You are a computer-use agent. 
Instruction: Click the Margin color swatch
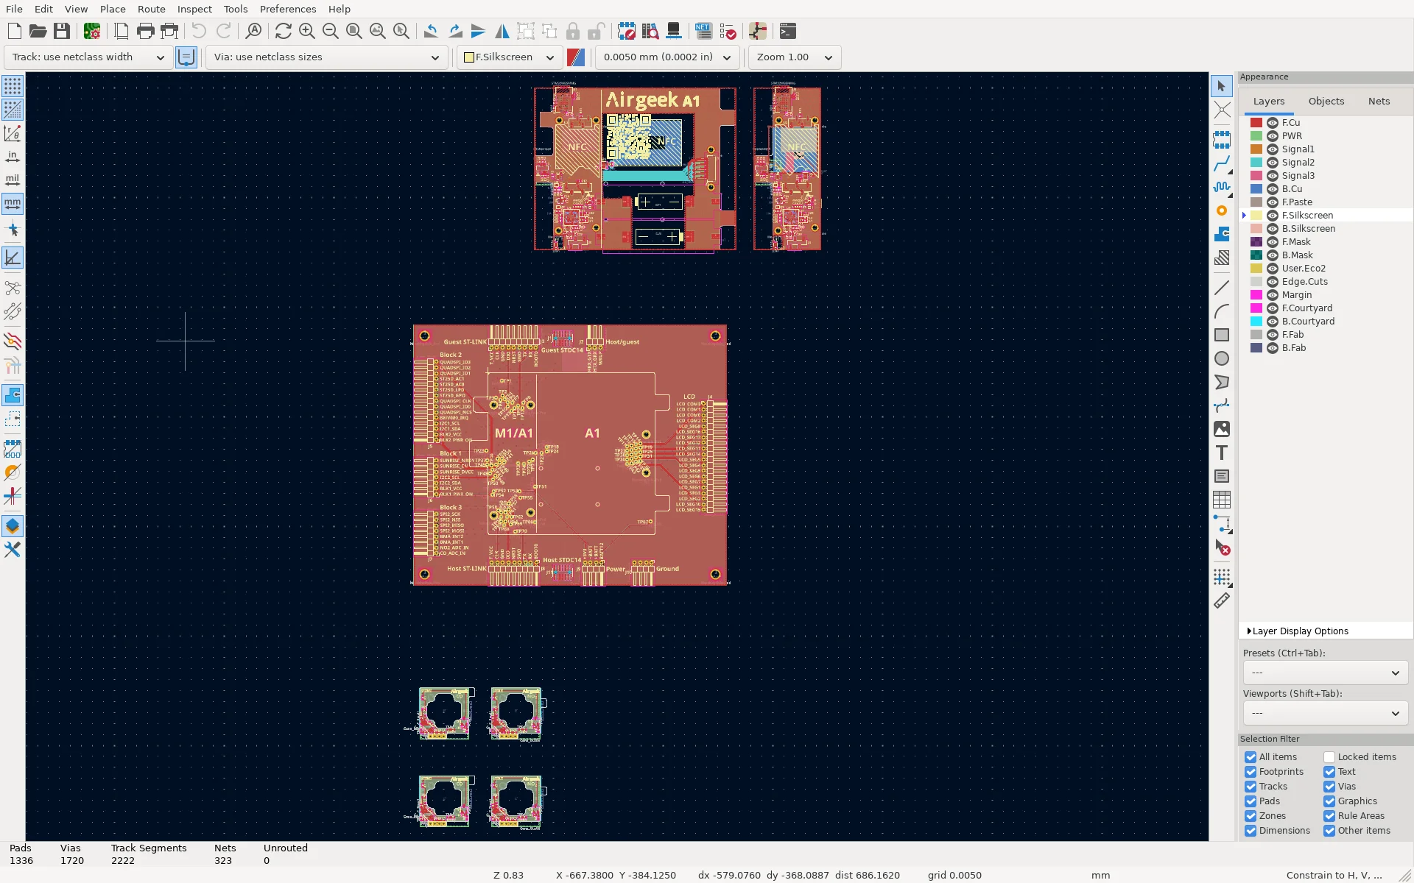[x=1256, y=295]
